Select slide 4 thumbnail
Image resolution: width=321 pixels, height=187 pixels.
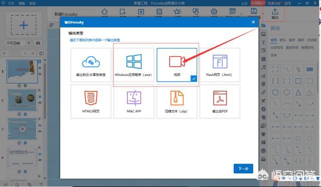pyautogui.click(x=22, y=157)
